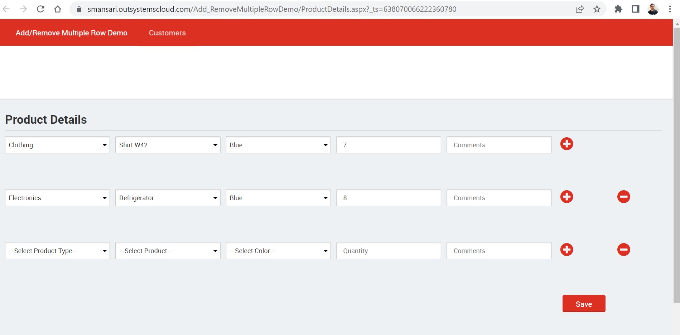The image size is (680, 335).
Task: Click the browser address bar URL
Action: tap(272, 9)
